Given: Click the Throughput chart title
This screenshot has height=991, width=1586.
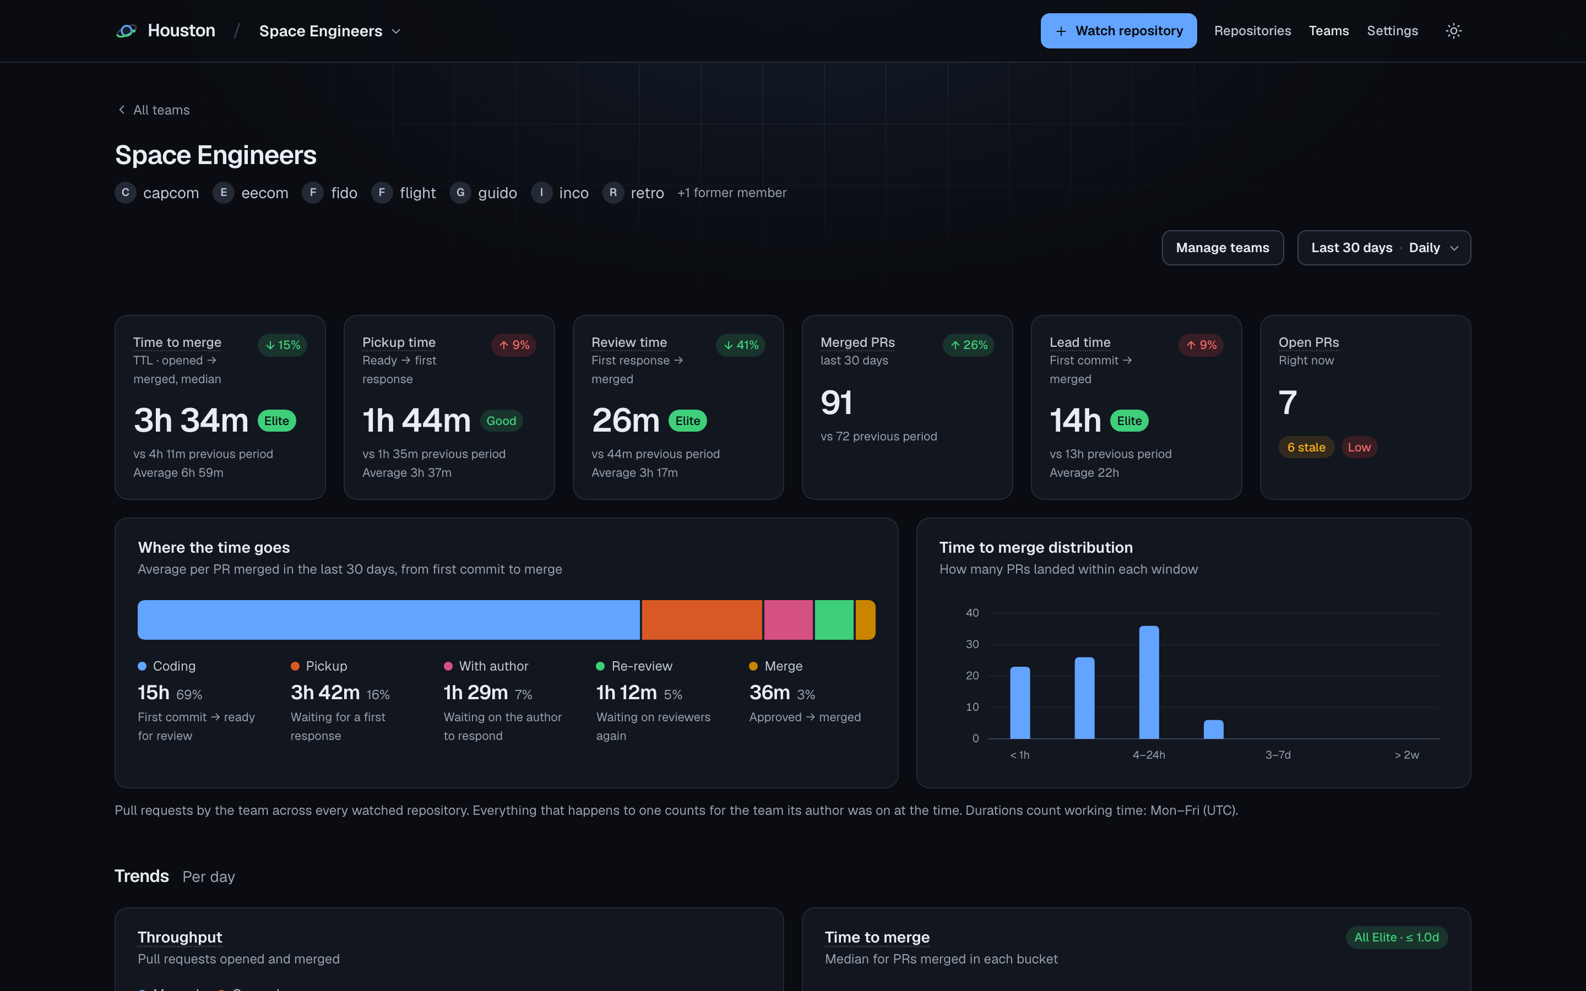Looking at the screenshot, I should tap(180, 937).
